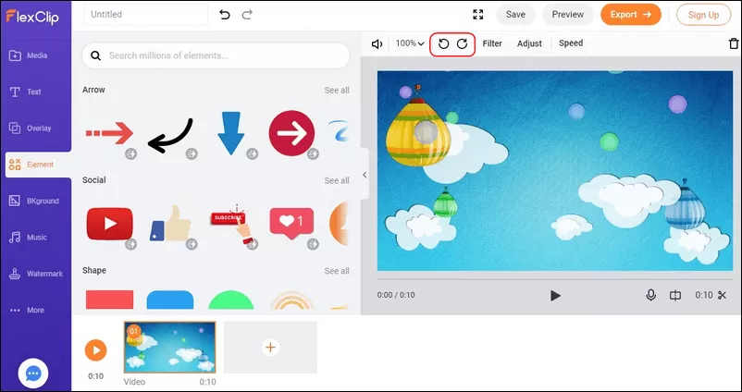Add the red circle arrow element
This screenshot has height=392, width=742.
click(291, 133)
